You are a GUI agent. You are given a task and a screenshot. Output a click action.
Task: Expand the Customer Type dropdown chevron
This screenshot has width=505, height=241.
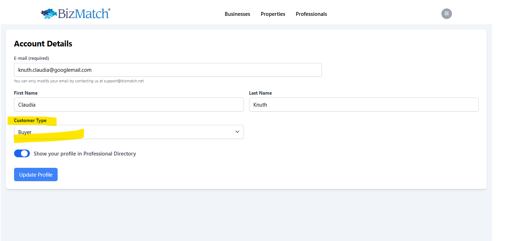(x=237, y=132)
